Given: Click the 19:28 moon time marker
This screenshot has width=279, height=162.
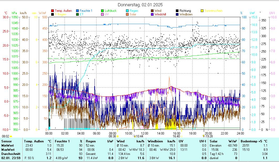Looking at the screenshot, I should pos(208,136).
